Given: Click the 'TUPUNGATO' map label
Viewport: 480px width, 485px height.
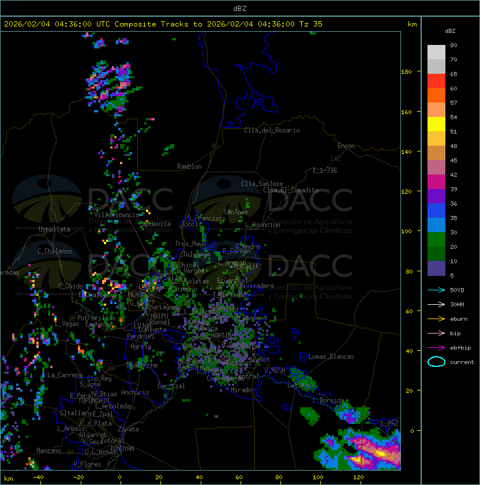Looking at the screenshot, I should [x=93, y=400].
